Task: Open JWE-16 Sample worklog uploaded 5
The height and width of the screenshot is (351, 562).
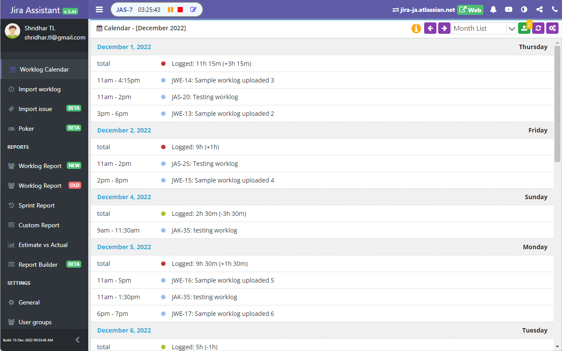Action: pos(223,280)
